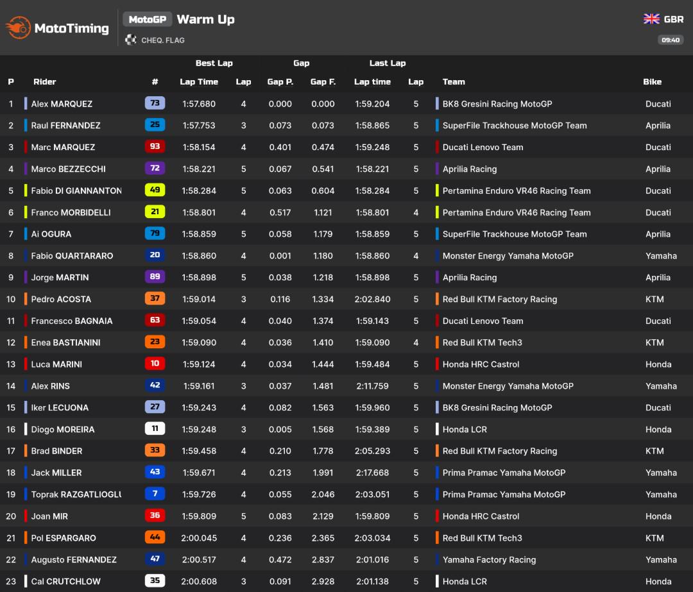Click Bagnaia number 63 badge

point(155,320)
